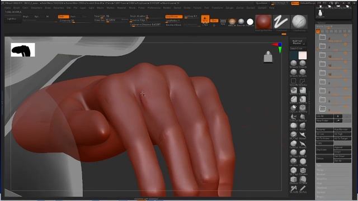The image size is (358, 201).
Task: Click the Duplicate subtool button
Action: pyautogui.click(x=324, y=150)
